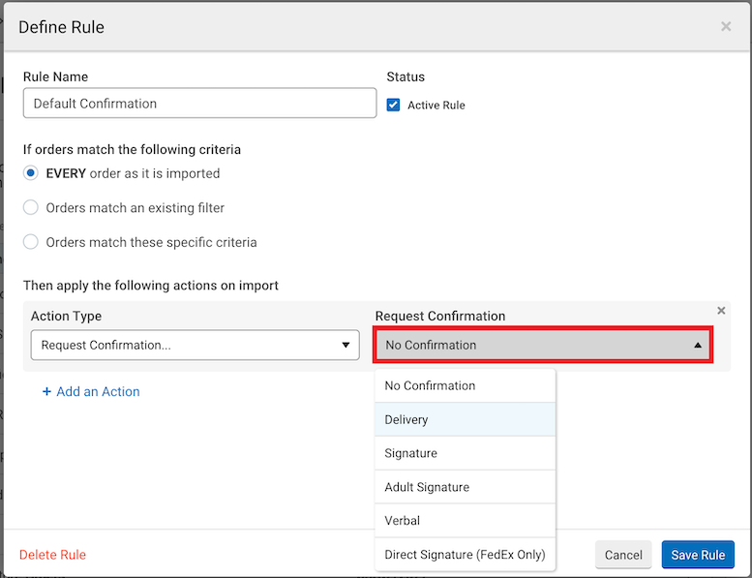Choose No Confirmation from the list
The height and width of the screenshot is (578, 752).
(x=465, y=385)
